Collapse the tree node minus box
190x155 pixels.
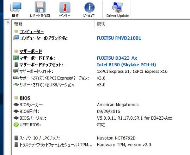(8, 23)
